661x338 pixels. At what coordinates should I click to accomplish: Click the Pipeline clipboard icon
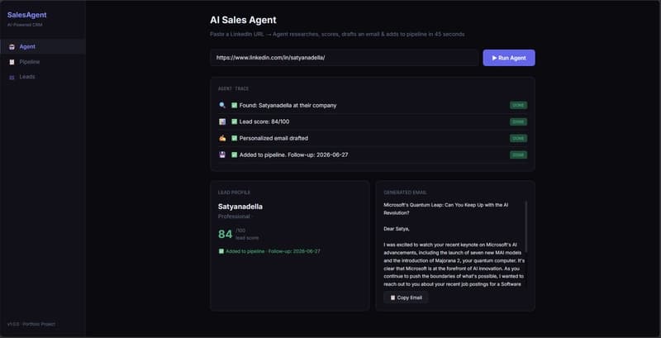coord(12,62)
